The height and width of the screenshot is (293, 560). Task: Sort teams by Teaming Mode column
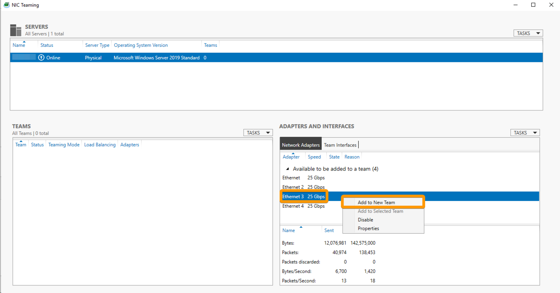coord(64,144)
